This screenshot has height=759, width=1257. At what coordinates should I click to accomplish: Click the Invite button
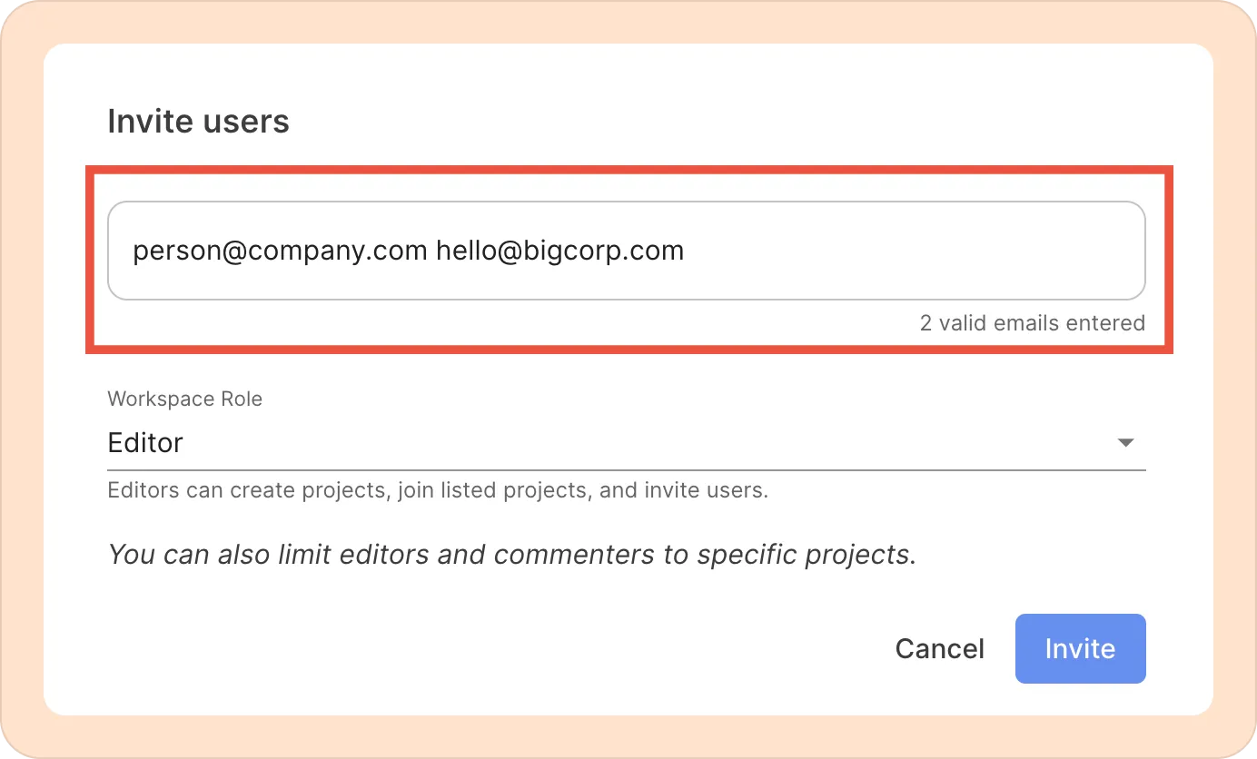coord(1080,648)
